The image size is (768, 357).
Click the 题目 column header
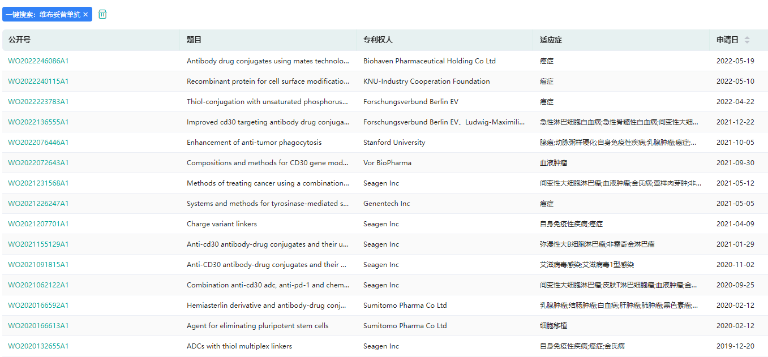point(268,40)
